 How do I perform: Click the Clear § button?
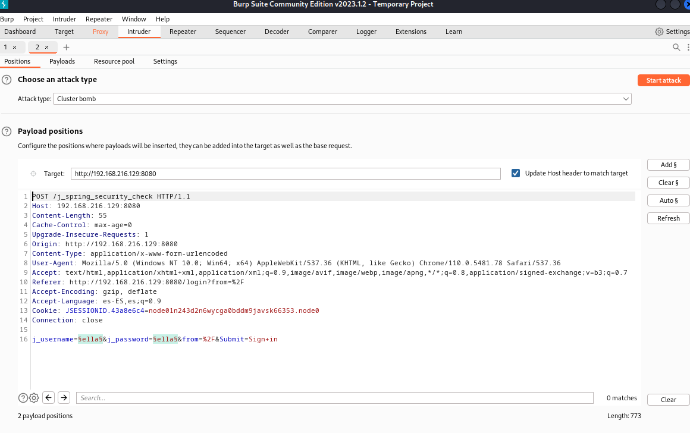[669, 183]
